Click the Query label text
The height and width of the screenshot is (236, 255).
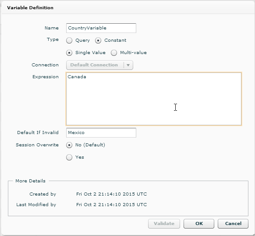pyautogui.click(x=82, y=40)
